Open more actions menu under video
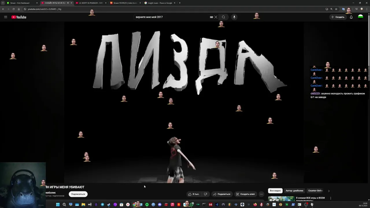Image resolution: width=370 pixels, height=208 pixels. tap(261, 194)
